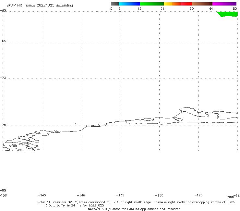Click the '-130' longitude axis label
The height and width of the screenshot is (211, 240).
(x=159, y=195)
